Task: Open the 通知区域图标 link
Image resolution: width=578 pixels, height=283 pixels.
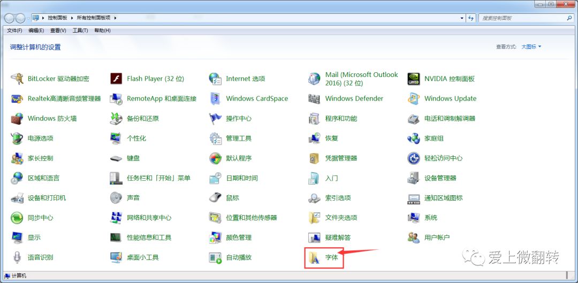Action: point(444,198)
